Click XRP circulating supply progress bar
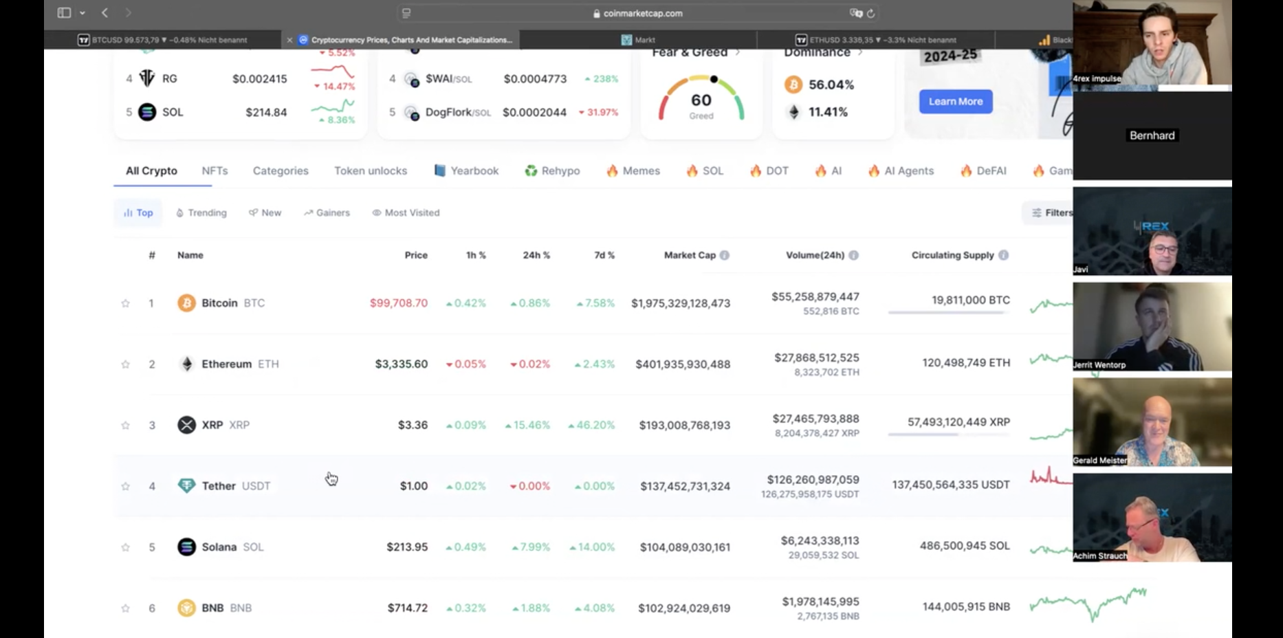 pos(949,434)
